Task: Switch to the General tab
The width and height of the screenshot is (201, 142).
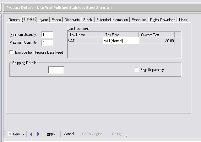Action: point(14,20)
